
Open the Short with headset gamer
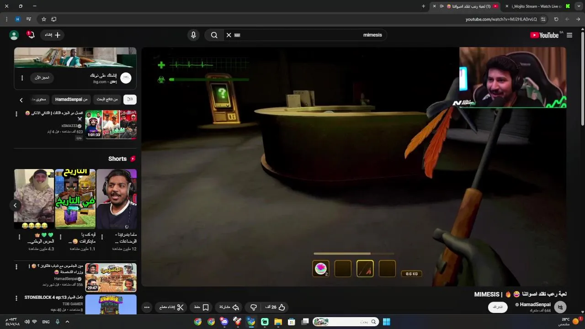117,199
